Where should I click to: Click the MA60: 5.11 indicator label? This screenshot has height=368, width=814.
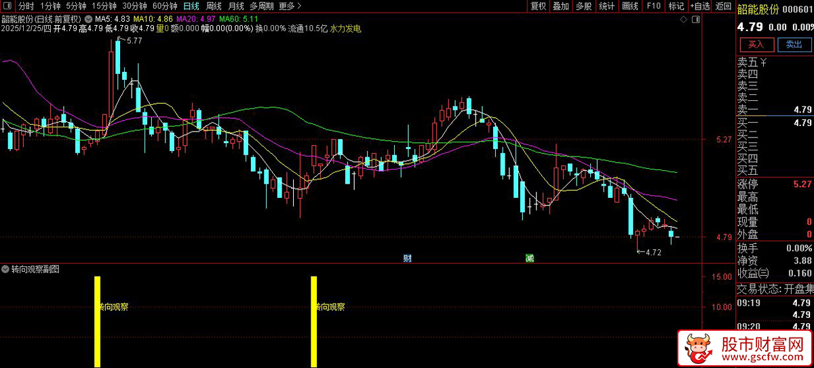[x=238, y=18]
